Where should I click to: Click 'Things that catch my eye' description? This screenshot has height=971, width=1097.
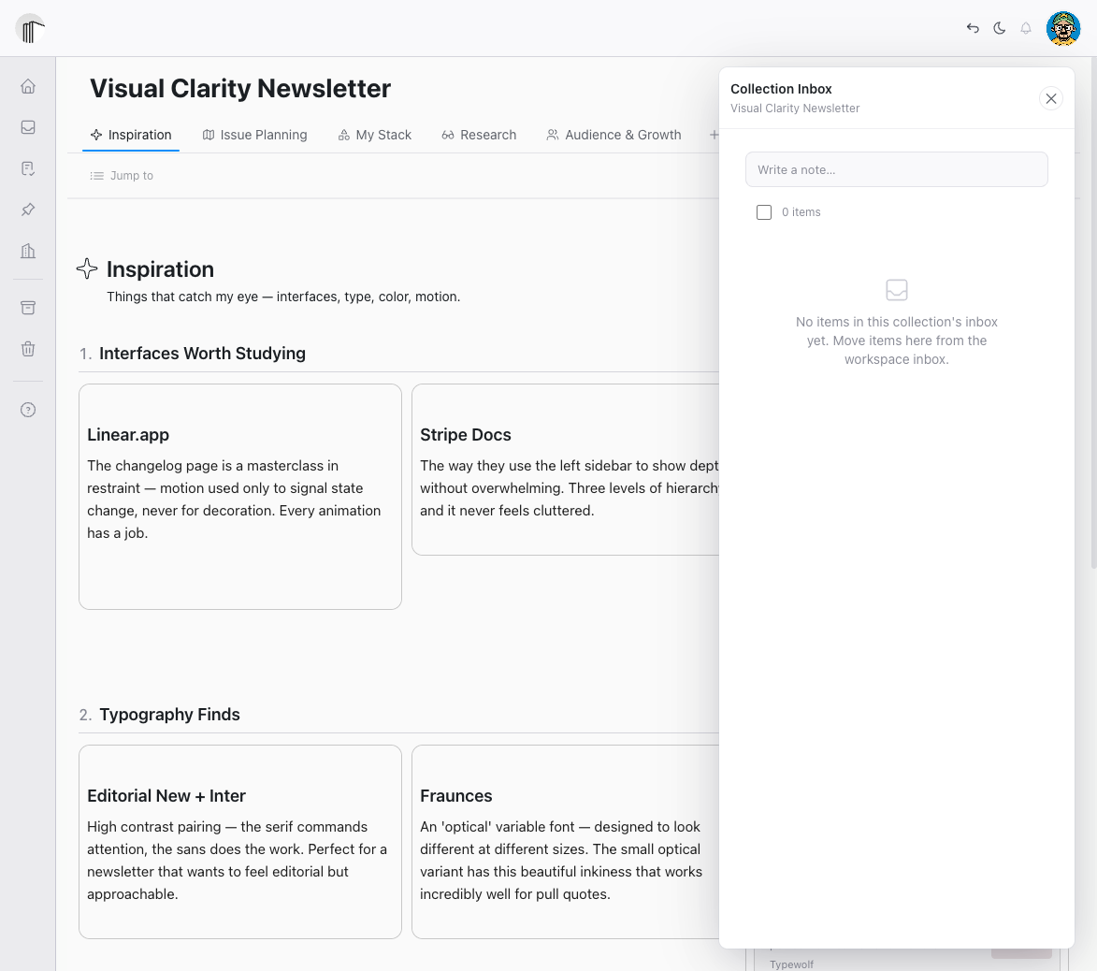(283, 297)
